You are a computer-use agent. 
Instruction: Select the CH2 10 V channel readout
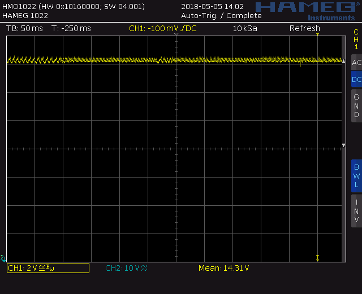(126, 268)
